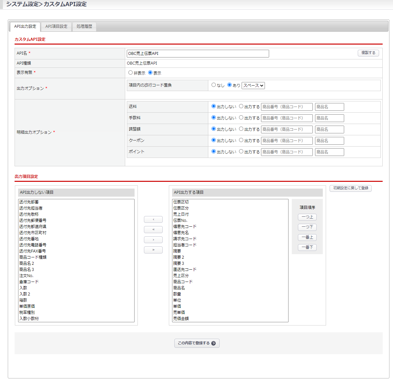Select 送付先部署 in the API出力しない項目 list

point(29,202)
